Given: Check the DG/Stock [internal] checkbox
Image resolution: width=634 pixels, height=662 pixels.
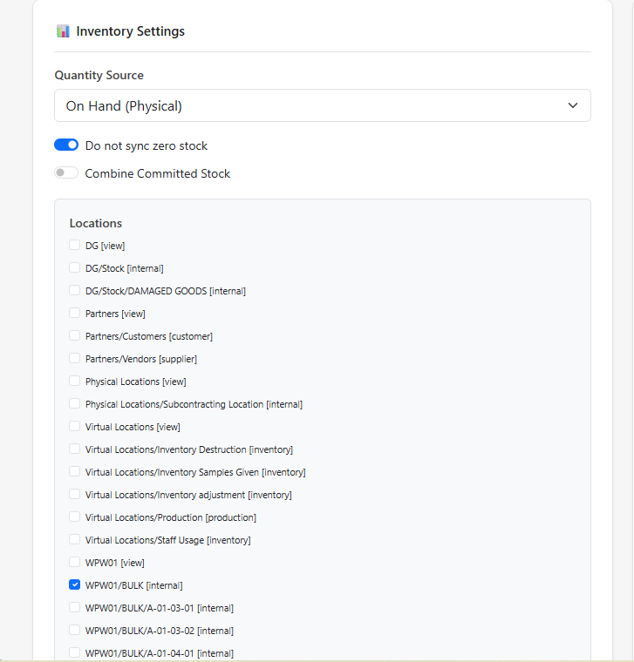Looking at the screenshot, I should (75, 268).
